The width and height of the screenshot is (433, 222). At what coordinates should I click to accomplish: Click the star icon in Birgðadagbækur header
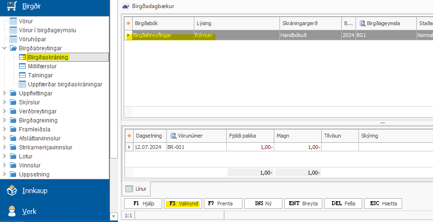(x=128, y=23)
